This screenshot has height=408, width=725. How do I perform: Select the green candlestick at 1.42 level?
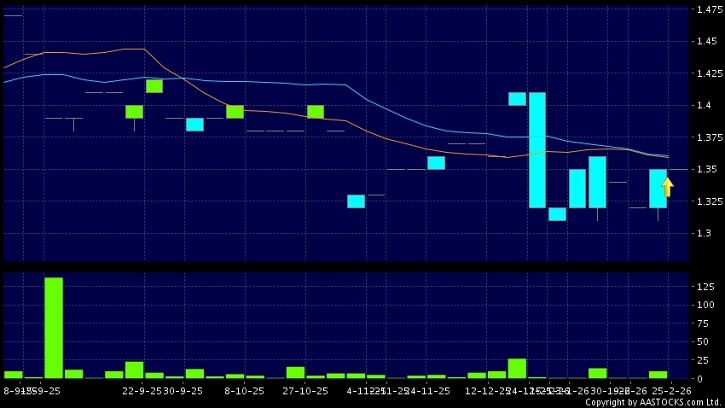click(x=154, y=85)
